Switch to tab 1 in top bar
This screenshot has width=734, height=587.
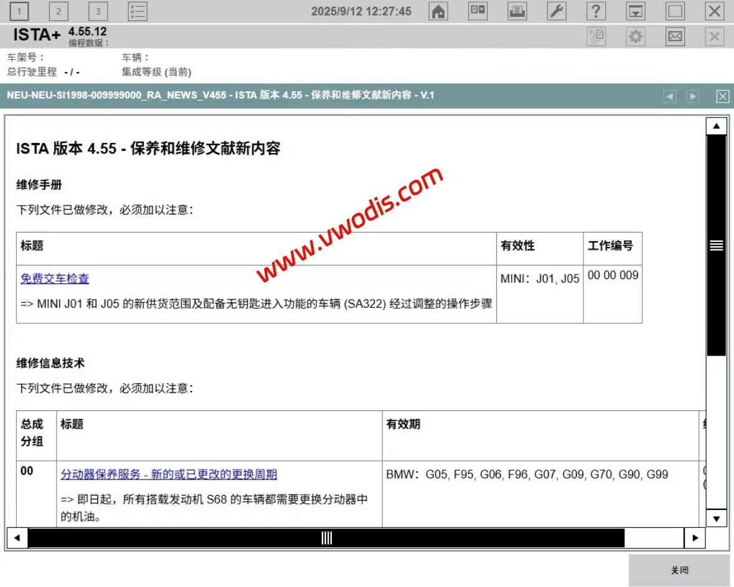pyautogui.click(x=19, y=11)
